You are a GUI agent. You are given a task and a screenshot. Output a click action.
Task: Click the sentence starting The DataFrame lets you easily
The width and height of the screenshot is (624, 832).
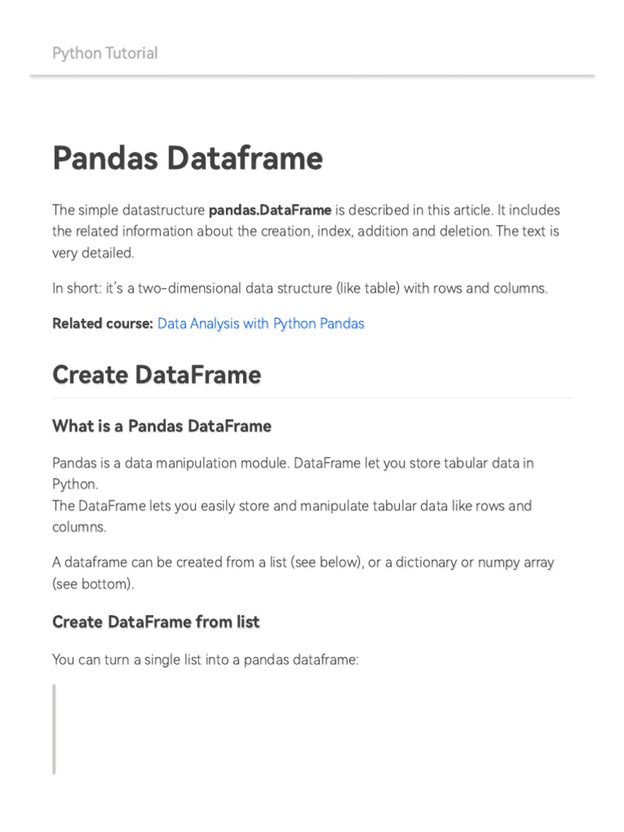tap(292, 505)
